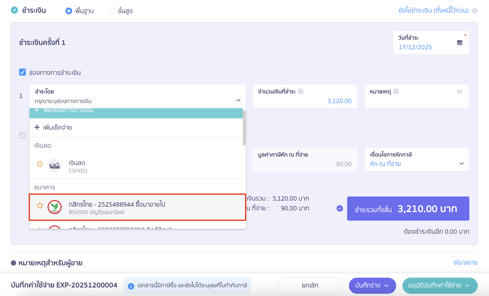Click help icon beside หมายเหตุ field
Screen dimensions: 489x296
click(396, 91)
